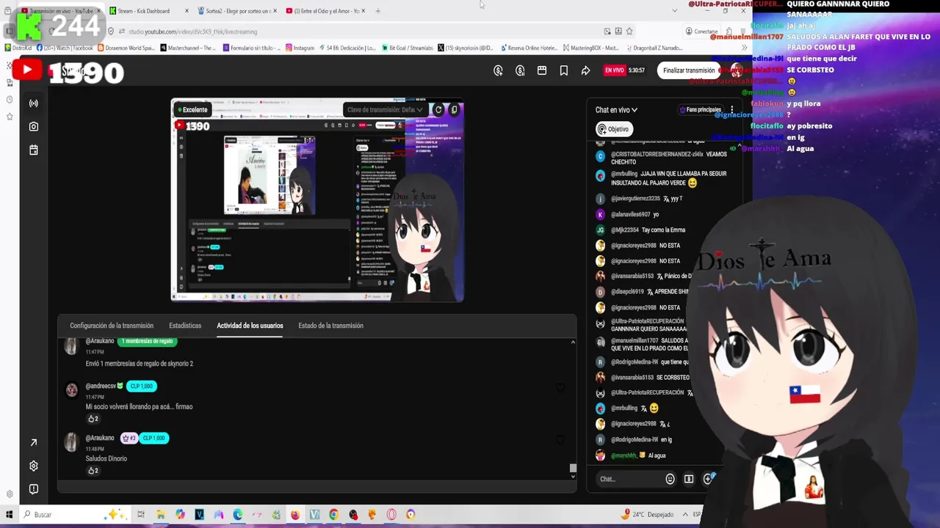The width and height of the screenshot is (940, 528).
Task: Show more bookmarks with the chevron
Action: click(744, 48)
